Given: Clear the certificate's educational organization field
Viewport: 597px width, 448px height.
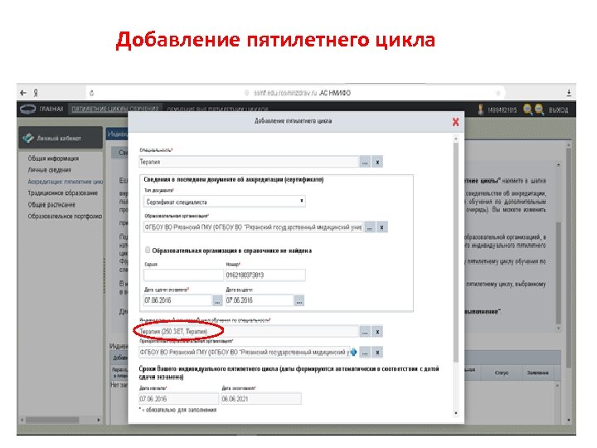Looking at the screenshot, I should pyautogui.click(x=381, y=227).
